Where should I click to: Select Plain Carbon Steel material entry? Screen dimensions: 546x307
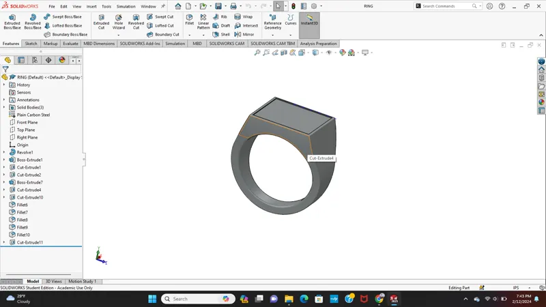pyautogui.click(x=33, y=115)
